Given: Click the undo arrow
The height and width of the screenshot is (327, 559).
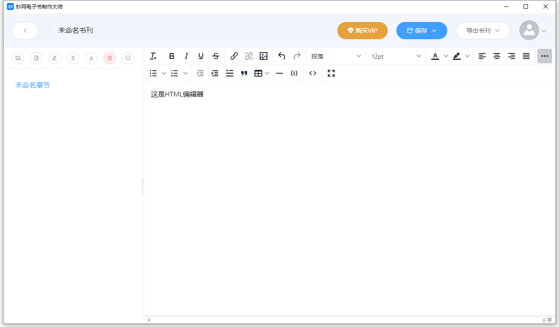Looking at the screenshot, I should (x=282, y=56).
